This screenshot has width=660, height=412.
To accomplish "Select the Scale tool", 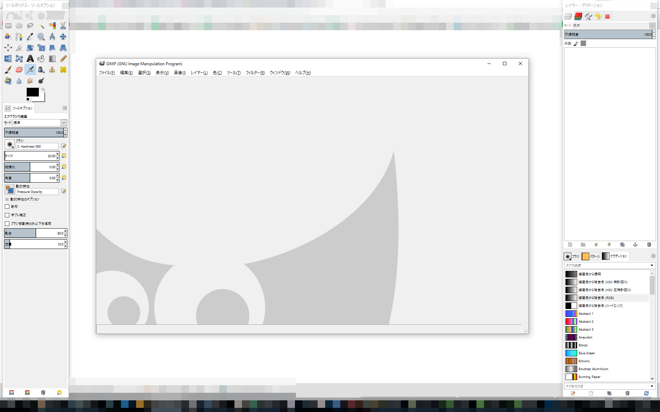I will tap(41, 48).
